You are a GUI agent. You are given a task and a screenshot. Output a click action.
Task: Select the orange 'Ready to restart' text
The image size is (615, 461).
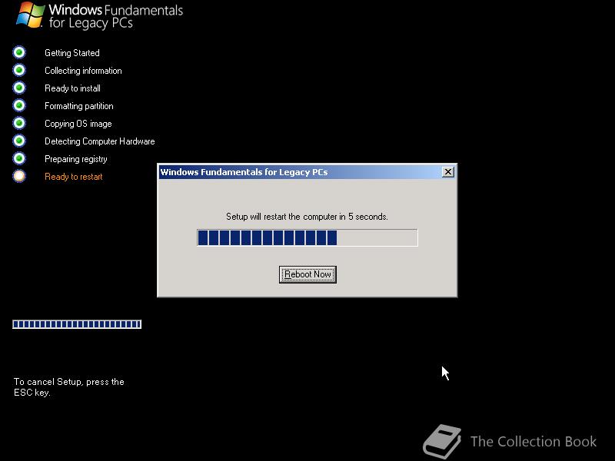(x=73, y=177)
